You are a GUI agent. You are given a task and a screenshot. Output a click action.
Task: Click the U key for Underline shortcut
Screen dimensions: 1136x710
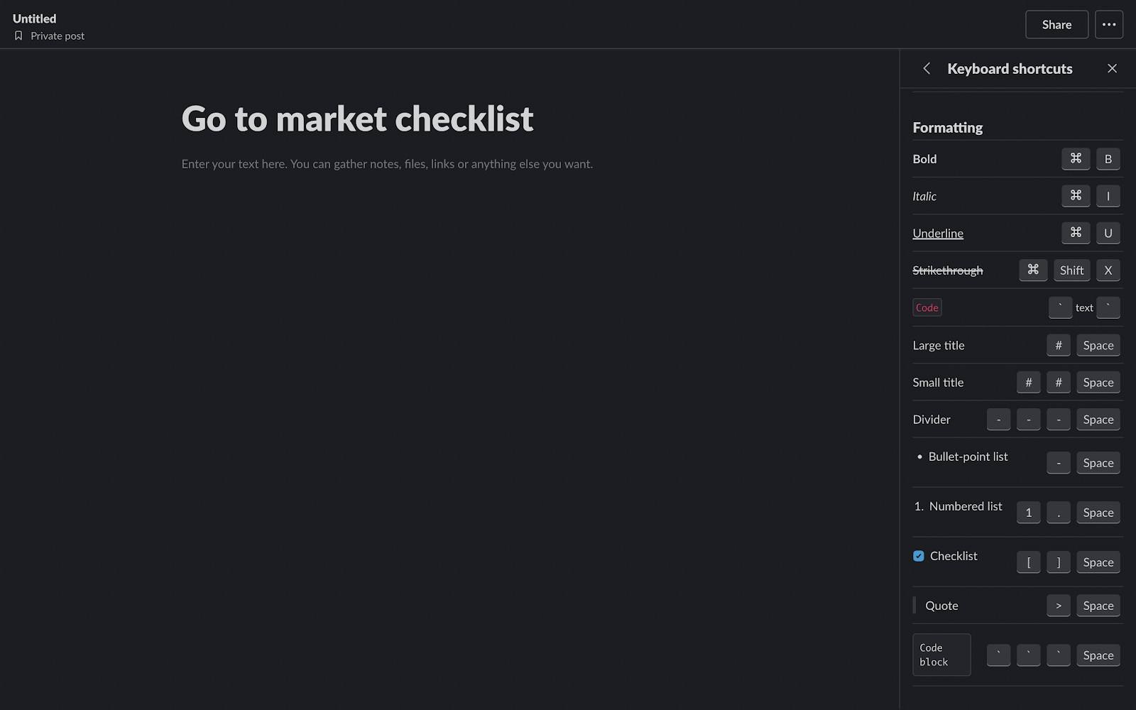click(1108, 233)
